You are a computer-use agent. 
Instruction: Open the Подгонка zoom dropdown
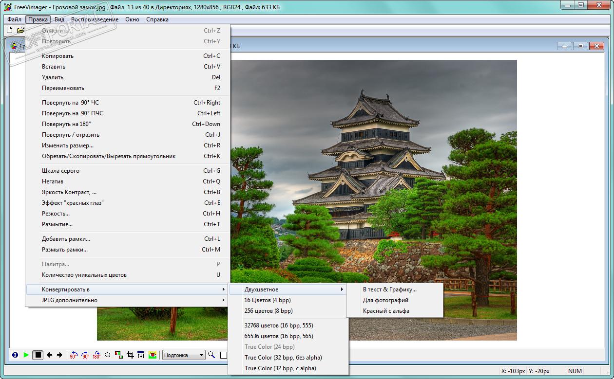pos(184,355)
